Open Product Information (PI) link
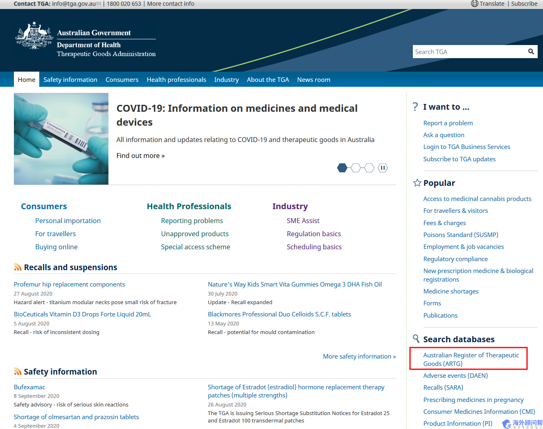This screenshot has height=429, width=543. tap(458, 423)
